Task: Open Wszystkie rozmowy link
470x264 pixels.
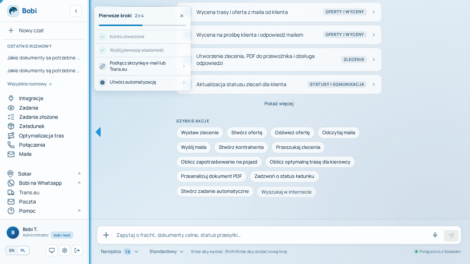Action: pos(30,84)
